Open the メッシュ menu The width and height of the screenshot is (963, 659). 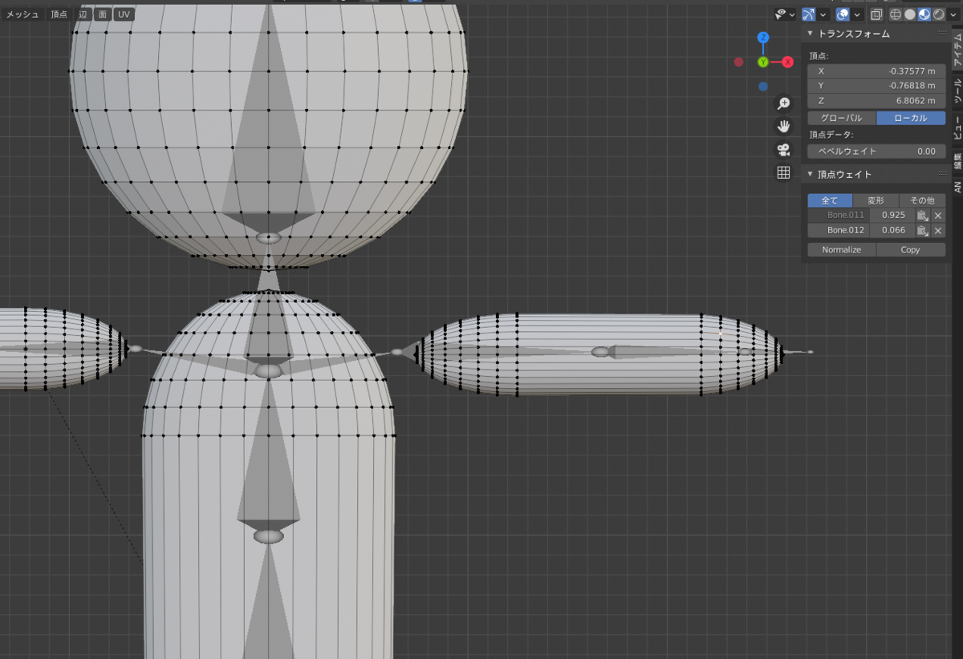pyautogui.click(x=22, y=14)
